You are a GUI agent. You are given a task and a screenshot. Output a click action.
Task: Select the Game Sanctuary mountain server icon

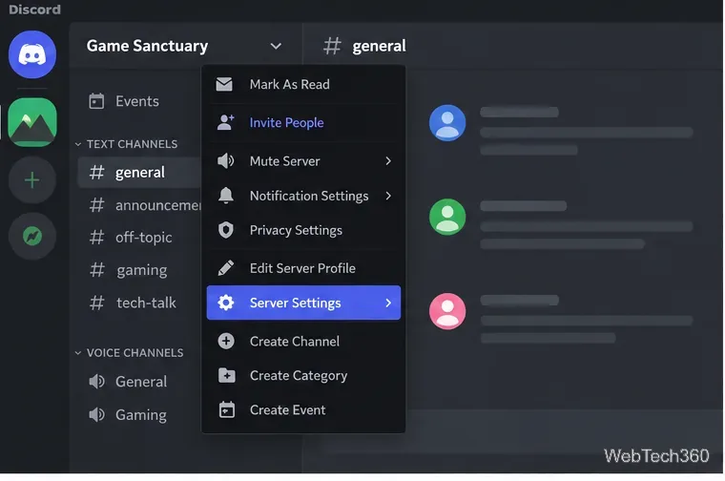[32, 122]
